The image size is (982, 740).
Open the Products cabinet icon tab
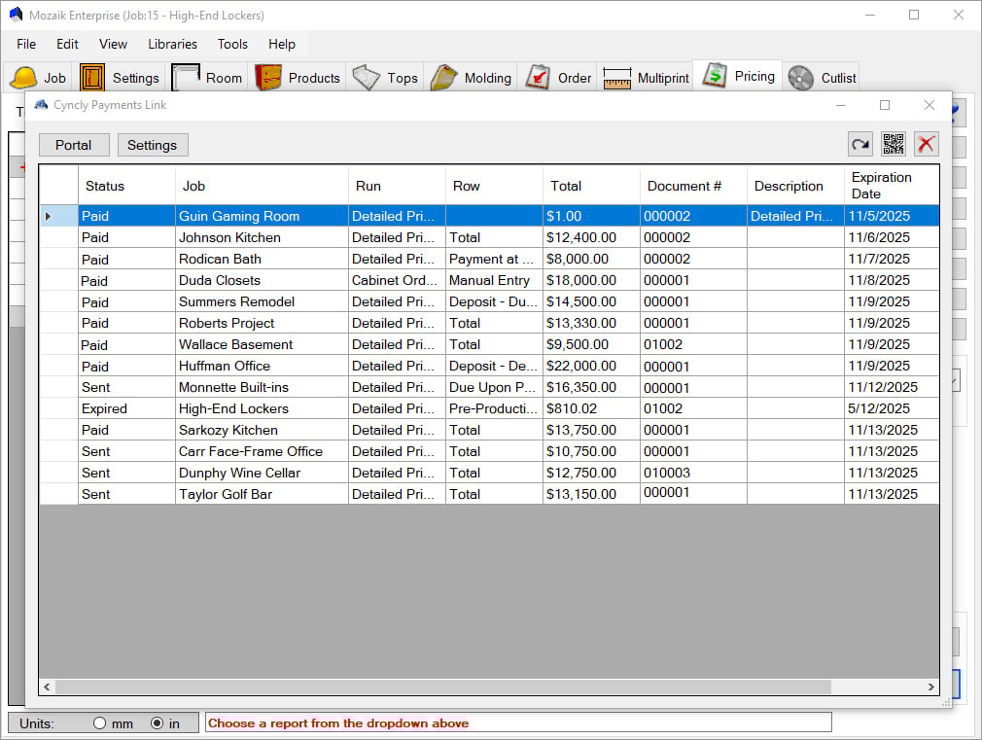coord(298,78)
